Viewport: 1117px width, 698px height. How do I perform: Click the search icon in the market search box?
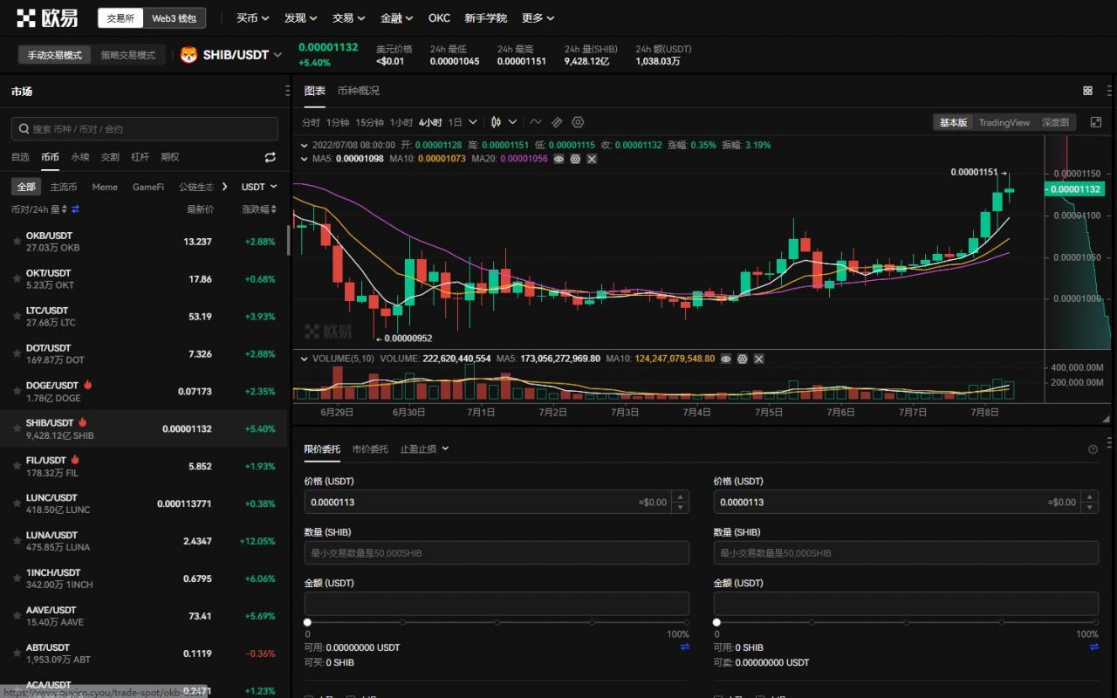(23, 129)
